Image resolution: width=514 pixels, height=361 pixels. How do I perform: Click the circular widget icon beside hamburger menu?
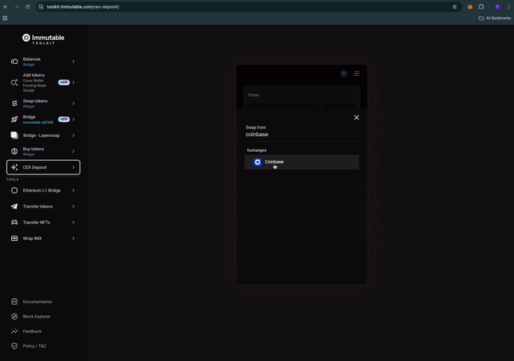[x=343, y=74]
